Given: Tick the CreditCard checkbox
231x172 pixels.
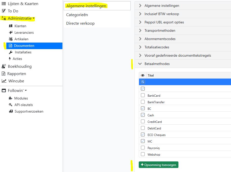Looking at the screenshot, I should [x=143, y=122].
